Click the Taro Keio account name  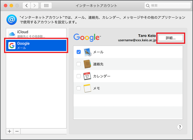click(147, 36)
